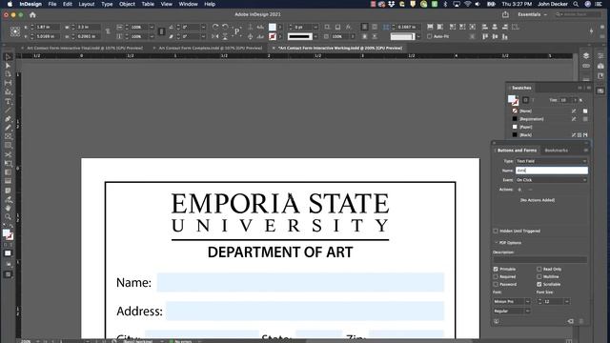The image size is (610, 343).
Task: Open the File menu
Action: pyautogui.click(x=52, y=4)
